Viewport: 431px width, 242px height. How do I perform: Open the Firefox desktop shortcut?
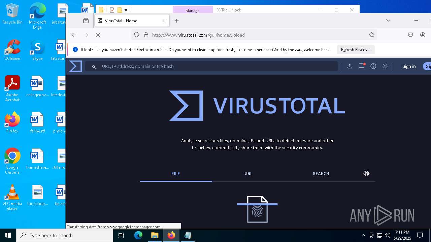(x=12, y=123)
